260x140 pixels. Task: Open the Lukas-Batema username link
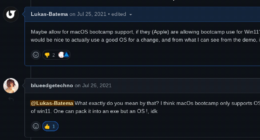49,14
